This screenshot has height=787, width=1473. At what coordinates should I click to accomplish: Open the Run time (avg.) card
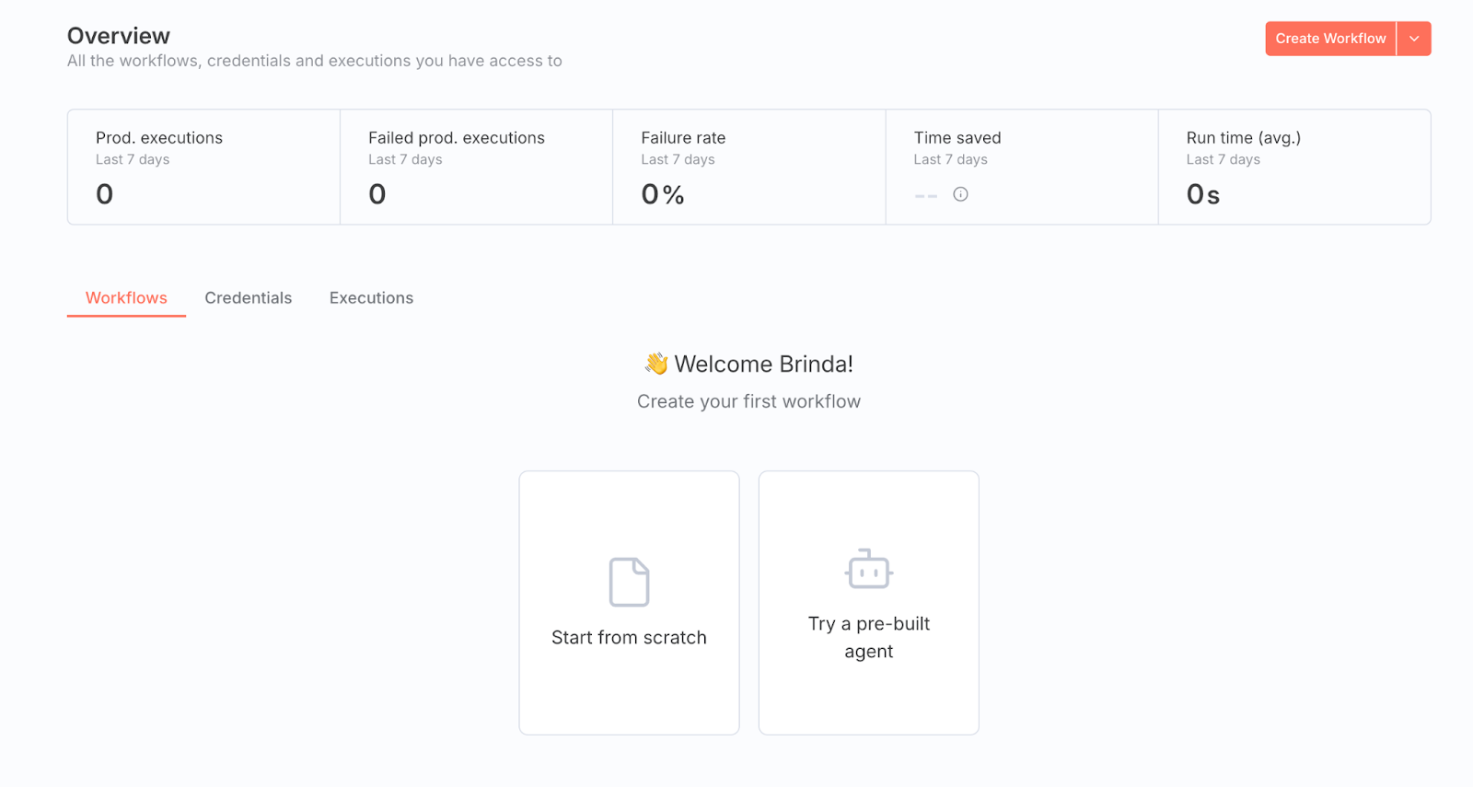pos(1293,167)
